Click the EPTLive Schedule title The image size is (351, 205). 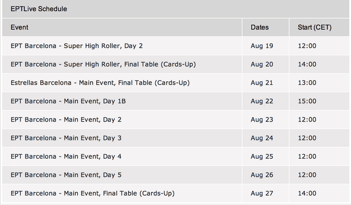coord(39,9)
